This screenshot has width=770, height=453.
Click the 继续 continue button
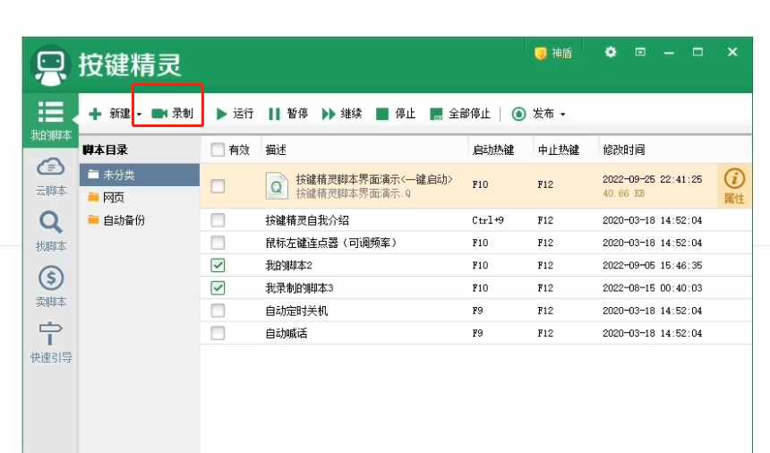342,114
